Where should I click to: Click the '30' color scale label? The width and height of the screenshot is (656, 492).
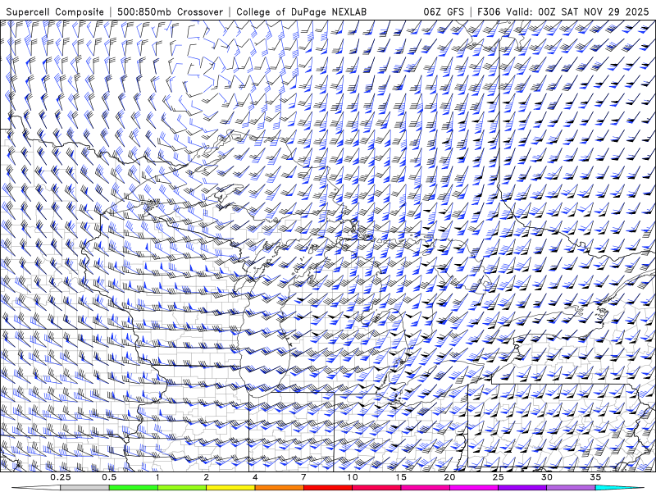click(547, 477)
